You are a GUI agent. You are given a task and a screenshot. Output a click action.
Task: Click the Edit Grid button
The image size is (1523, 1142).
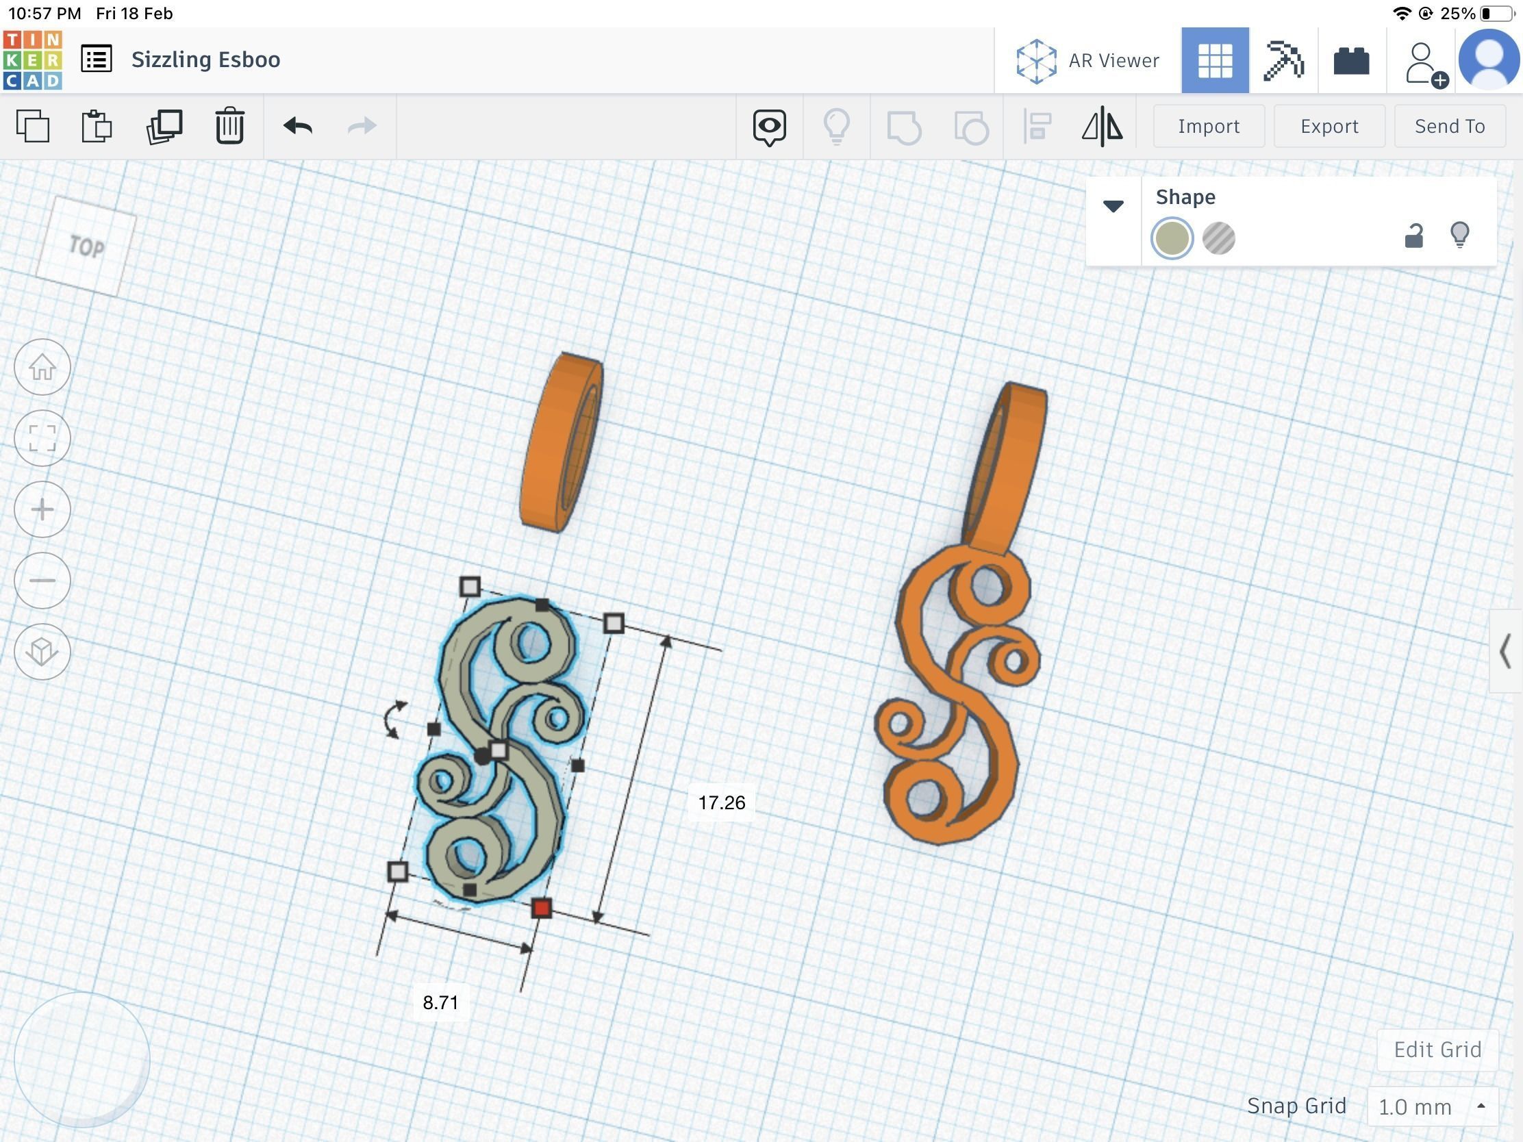pos(1437,1050)
